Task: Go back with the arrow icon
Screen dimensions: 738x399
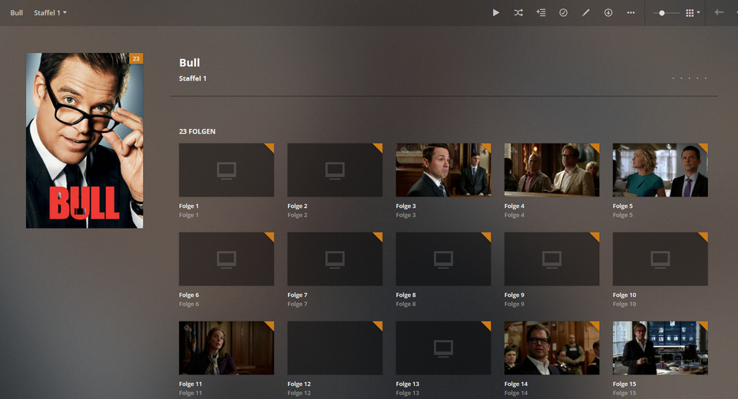Action: pyautogui.click(x=719, y=12)
